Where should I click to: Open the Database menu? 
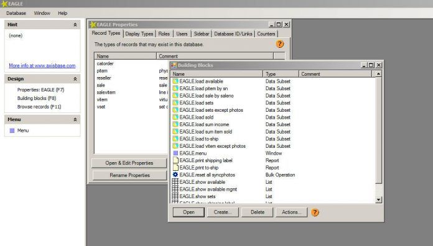point(16,13)
